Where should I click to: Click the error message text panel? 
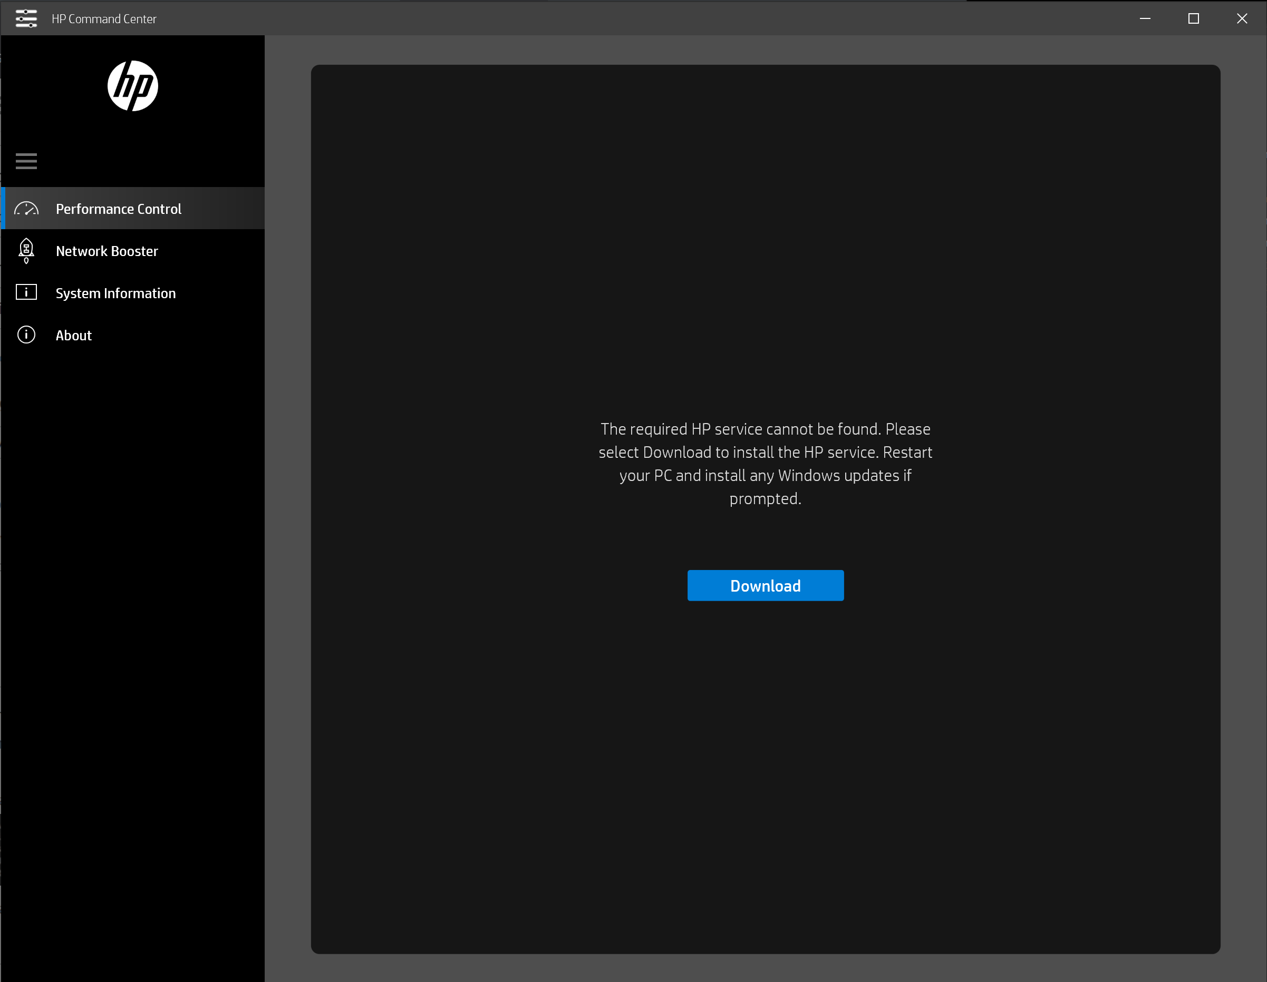point(765,463)
